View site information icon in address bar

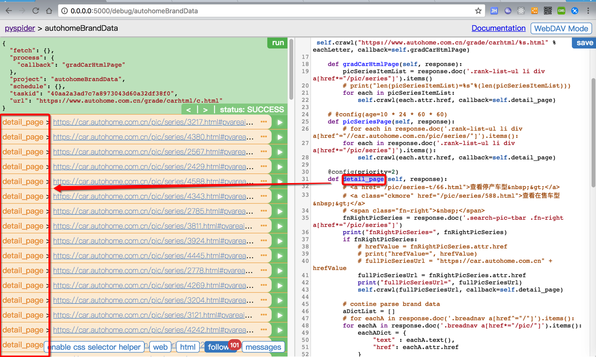[64, 11]
